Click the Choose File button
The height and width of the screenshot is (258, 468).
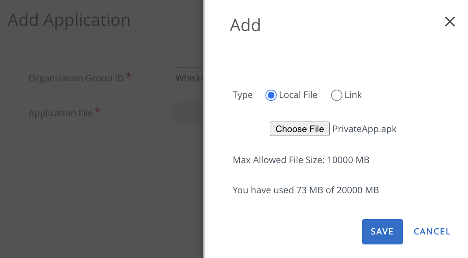[299, 129]
